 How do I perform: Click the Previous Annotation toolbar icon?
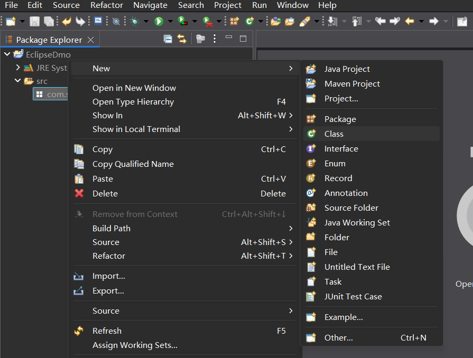pos(357,22)
